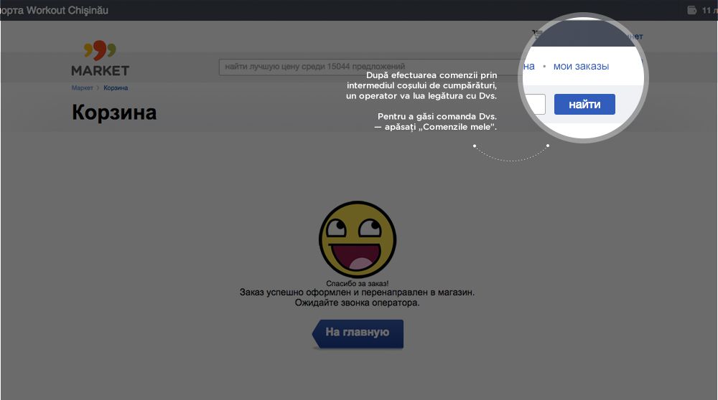Open the мои заказы link

pos(581,66)
